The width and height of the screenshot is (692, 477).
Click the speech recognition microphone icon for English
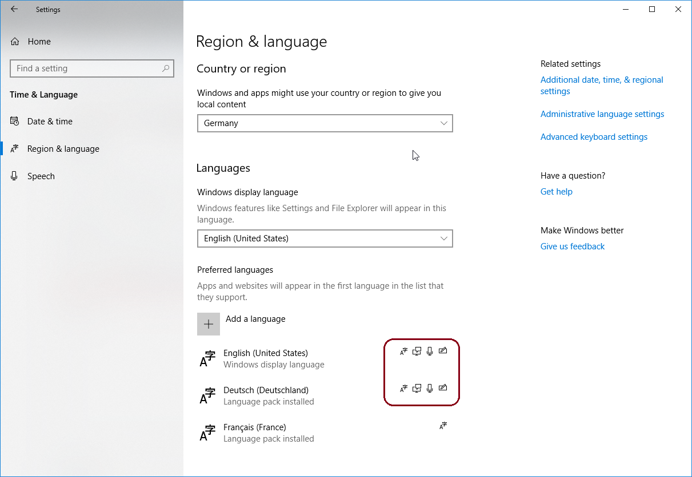430,351
